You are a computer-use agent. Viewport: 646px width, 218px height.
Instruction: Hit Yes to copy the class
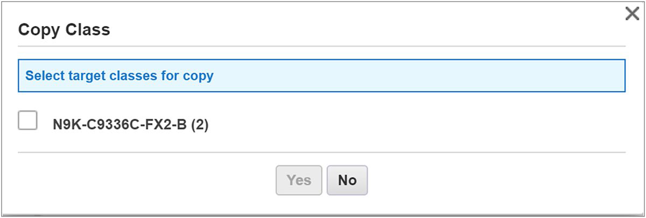point(299,180)
